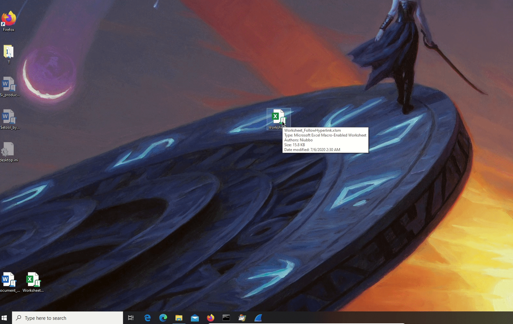This screenshot has width=513, height=324.
Task: Open the Mail app from taskbar
Action: point(195,318)
